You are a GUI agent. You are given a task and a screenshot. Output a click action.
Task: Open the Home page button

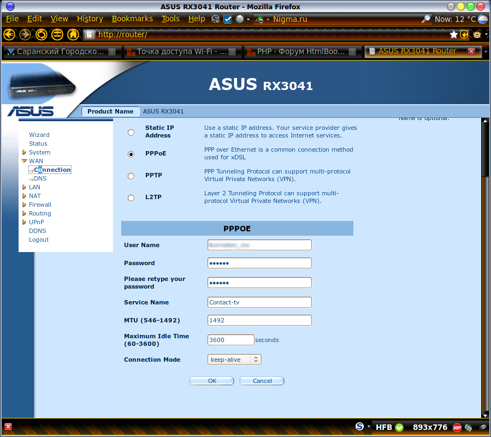coord(73,34)
